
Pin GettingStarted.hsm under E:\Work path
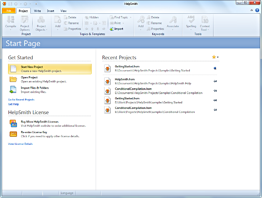pos(215,100)
